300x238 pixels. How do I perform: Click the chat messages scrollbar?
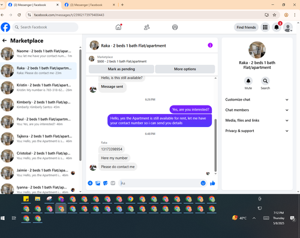[x=215, y=145]
